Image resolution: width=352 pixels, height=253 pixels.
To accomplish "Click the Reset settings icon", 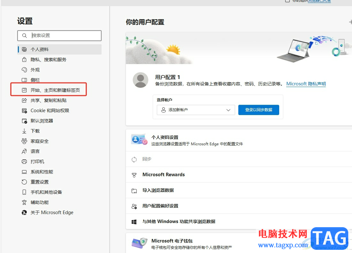I will click(24, 182).
